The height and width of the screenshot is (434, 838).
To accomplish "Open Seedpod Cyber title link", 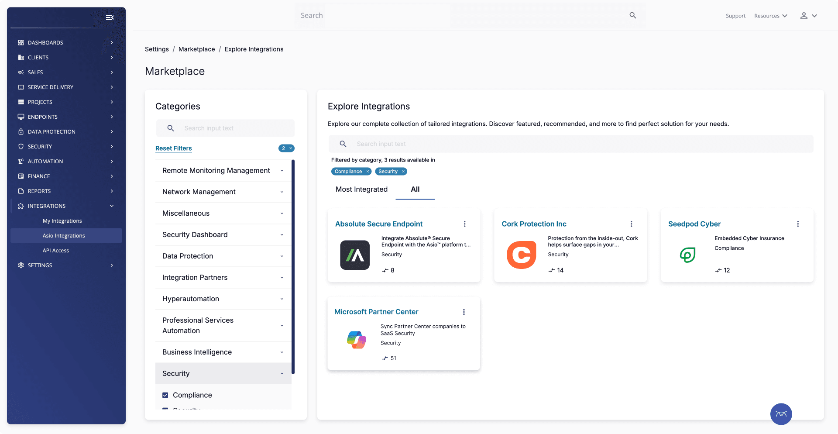I will point(694,224).
